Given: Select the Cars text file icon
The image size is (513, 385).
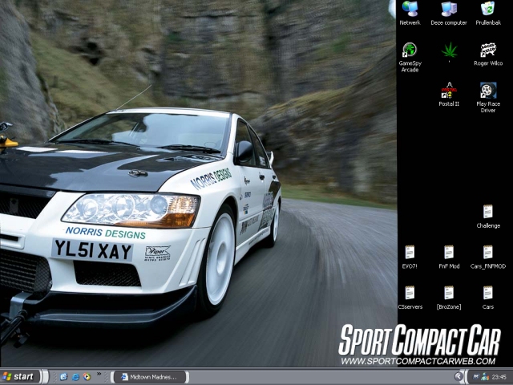Looking at the screenshot, I should pyautogui.click(x=487, y=294).
